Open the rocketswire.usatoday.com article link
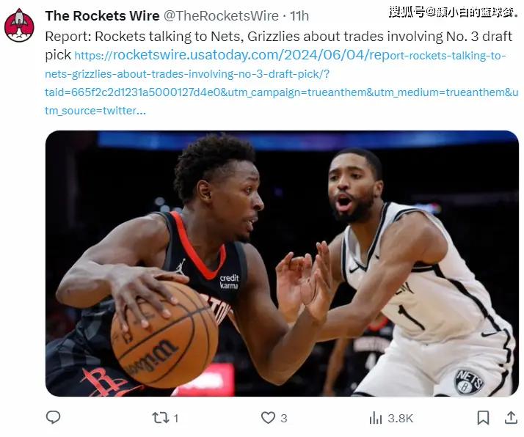 pyautogui.click(x=291, y=55)
